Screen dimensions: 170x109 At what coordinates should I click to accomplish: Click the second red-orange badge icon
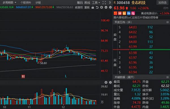(120, 13)
